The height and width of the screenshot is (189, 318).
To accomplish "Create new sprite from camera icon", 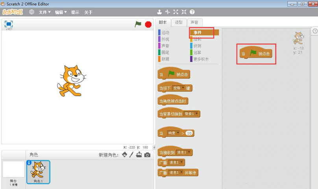I will [147, 155].
